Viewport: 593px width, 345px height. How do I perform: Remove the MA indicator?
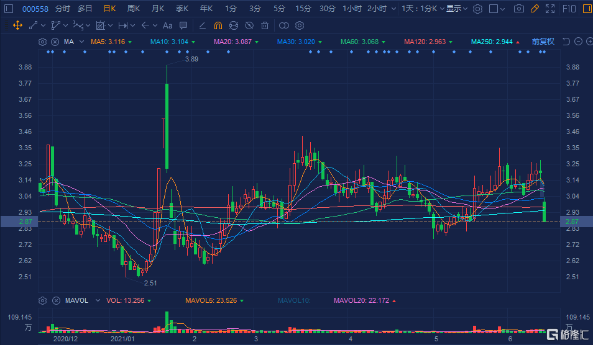55,42
